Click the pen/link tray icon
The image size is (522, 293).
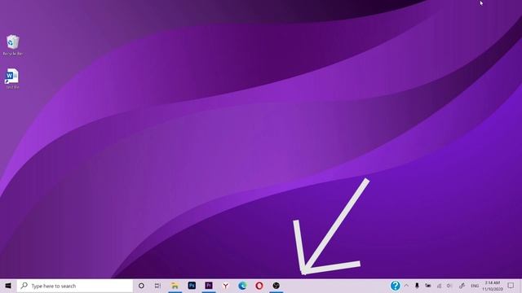coord(462,286)
